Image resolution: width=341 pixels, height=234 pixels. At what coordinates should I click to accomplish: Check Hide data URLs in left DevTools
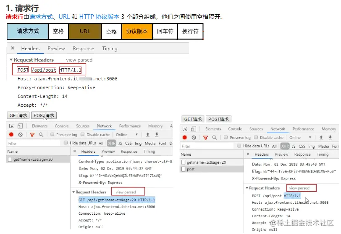pos(66,143)
